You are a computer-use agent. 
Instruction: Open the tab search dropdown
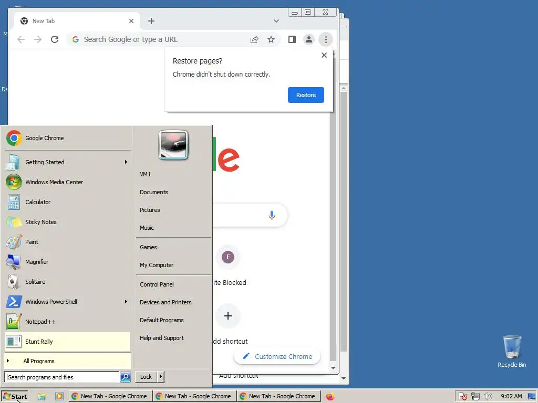(x=276, y=21)
